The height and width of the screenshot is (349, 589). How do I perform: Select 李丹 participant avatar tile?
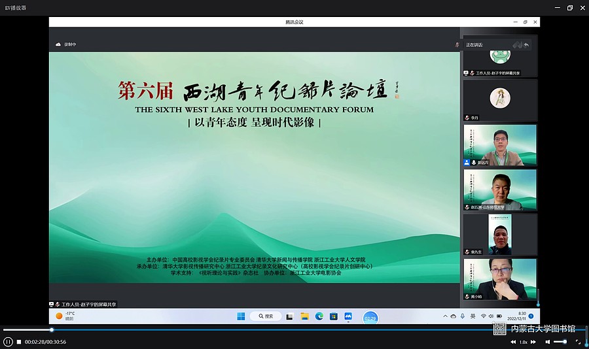point(500,100)
